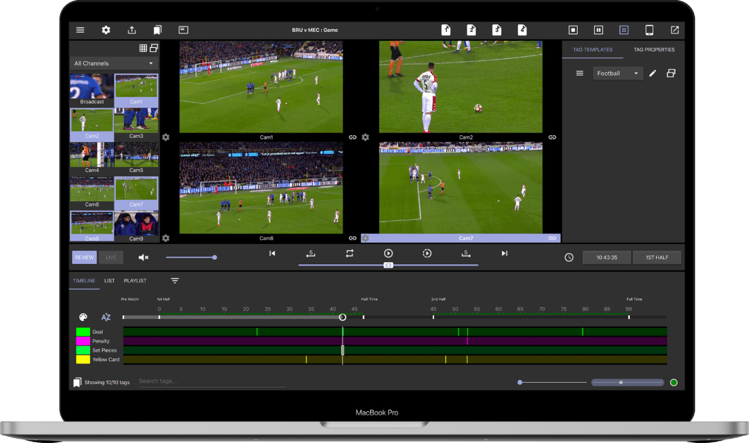Click the export upload icon
The image size is (749, 443).
[132, 31]
